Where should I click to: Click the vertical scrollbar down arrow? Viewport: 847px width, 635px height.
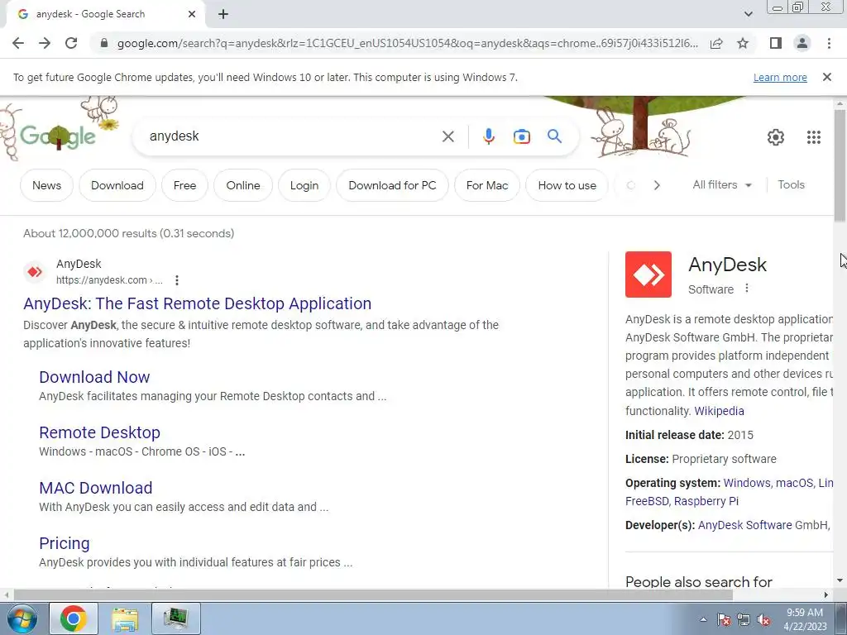point(840,580)
